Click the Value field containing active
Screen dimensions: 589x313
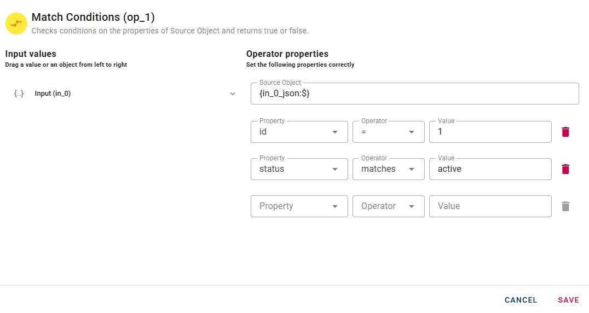click(x=490, y=169)
